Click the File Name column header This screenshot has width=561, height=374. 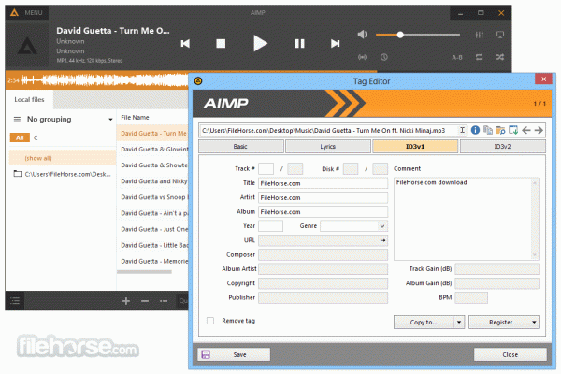[x=135, y=118]
